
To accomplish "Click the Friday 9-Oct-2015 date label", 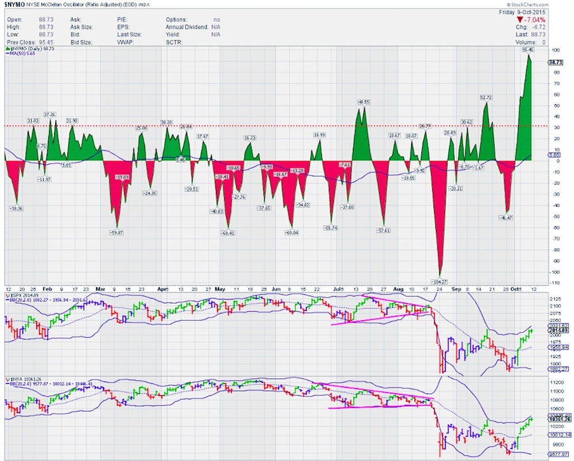I will pyautogui.click(x=522, y=12).
